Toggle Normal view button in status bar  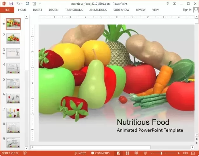118,153
